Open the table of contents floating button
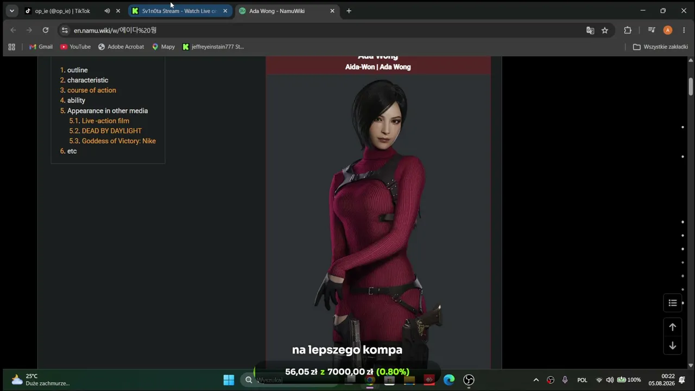 coord(672,303)
